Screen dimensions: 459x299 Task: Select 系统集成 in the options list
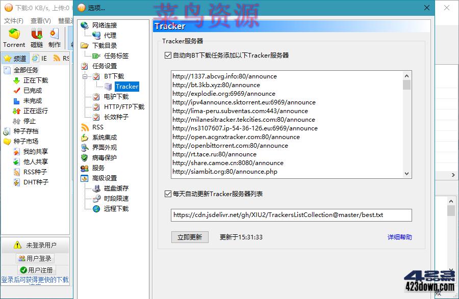[105, 138]
